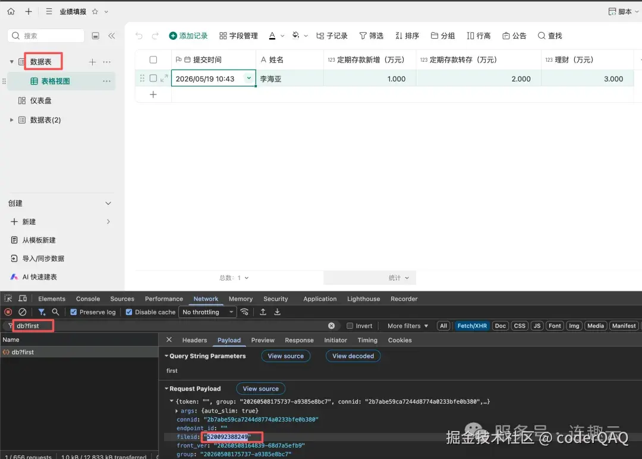Screen dimensions: 642x459
Task: Clear the network log
Action: [23, 312]
